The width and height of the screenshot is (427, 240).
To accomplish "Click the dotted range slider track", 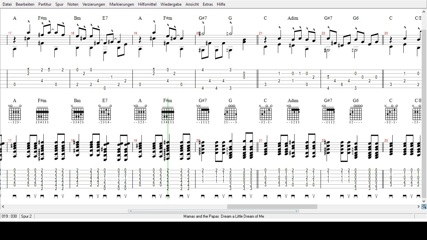I will (213, 211).
